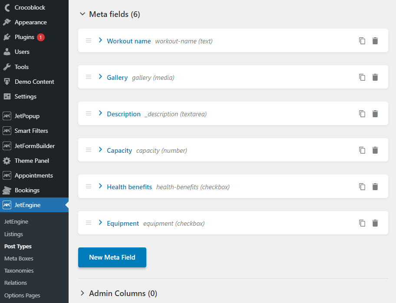Expand the Description field chevron
The width and height of the screenshot is (396, 303).
coord(100,113)
